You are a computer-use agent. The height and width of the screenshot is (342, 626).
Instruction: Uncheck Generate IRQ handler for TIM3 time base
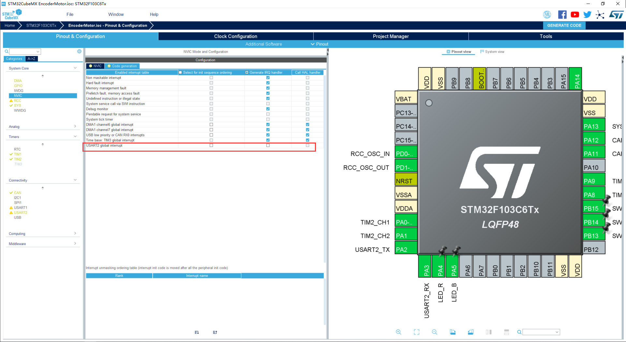[268, 140]
